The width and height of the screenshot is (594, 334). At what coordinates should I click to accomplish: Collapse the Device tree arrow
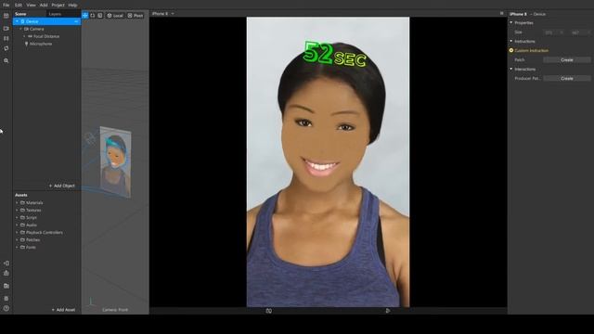pos(17,21)
